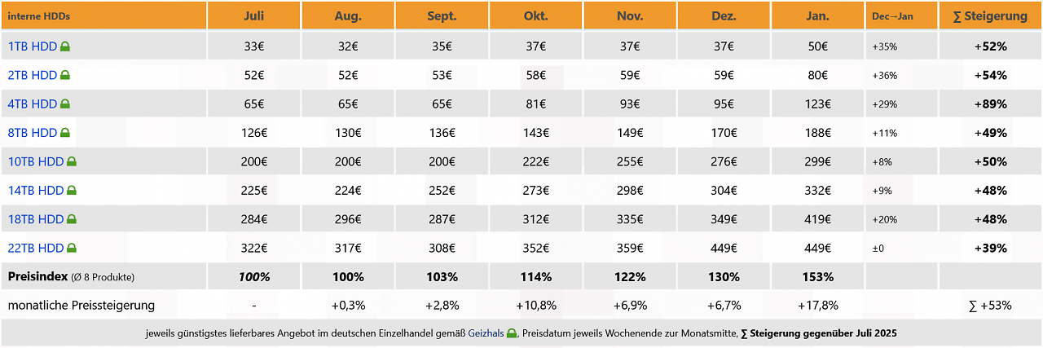The height and width of the screenshot is (348, 1043).
Task: Visit the Geizhals link in the footnote
Action: coord(486,333)
